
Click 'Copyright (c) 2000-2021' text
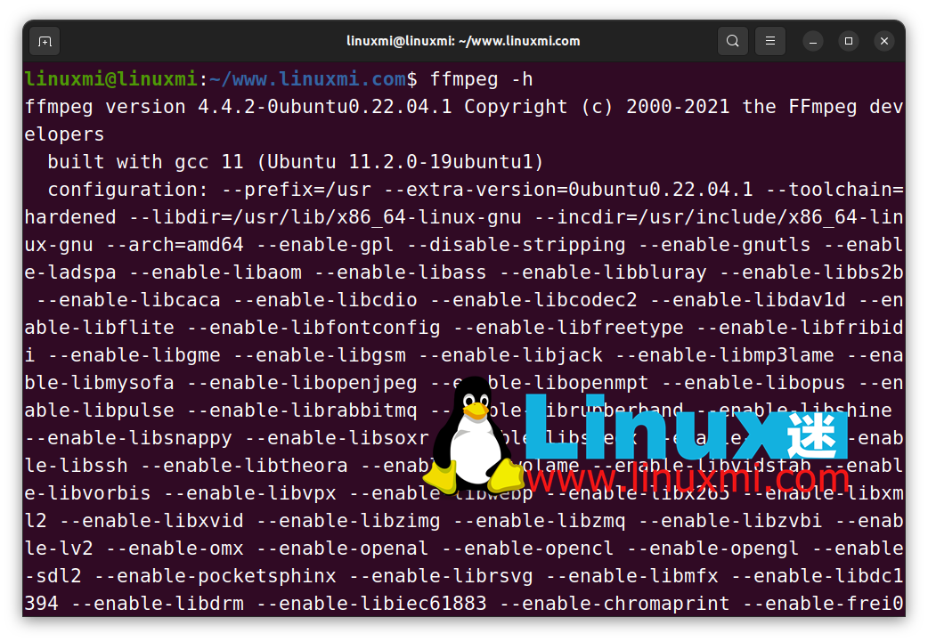(597, 107)
